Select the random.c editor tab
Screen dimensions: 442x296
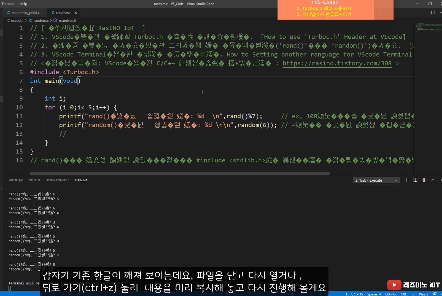[x=64, y=13]
